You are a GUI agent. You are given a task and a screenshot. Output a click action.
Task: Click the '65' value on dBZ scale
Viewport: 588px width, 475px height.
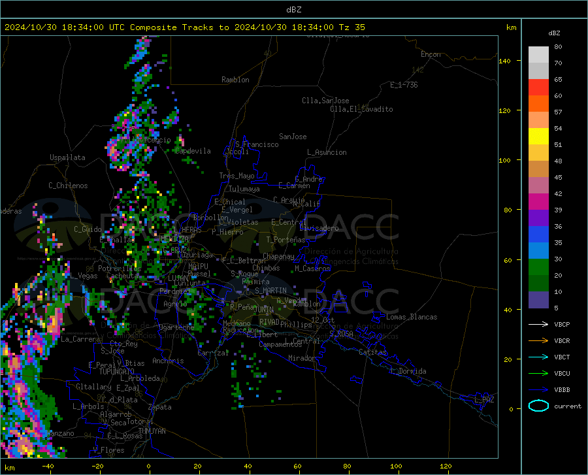coord(558,80)
